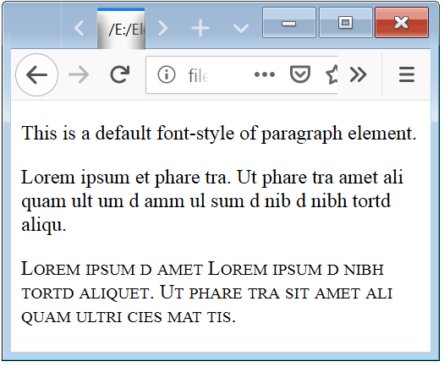This screenshot has height=367, width=444.
Task: Bookmark this page with the star
Action: tap(332, 74)
